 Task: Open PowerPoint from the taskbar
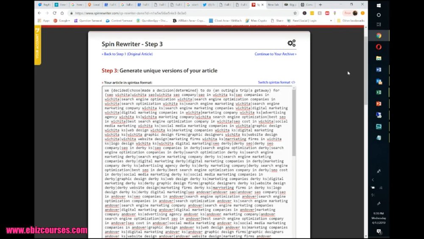click(x=379, y=104)
